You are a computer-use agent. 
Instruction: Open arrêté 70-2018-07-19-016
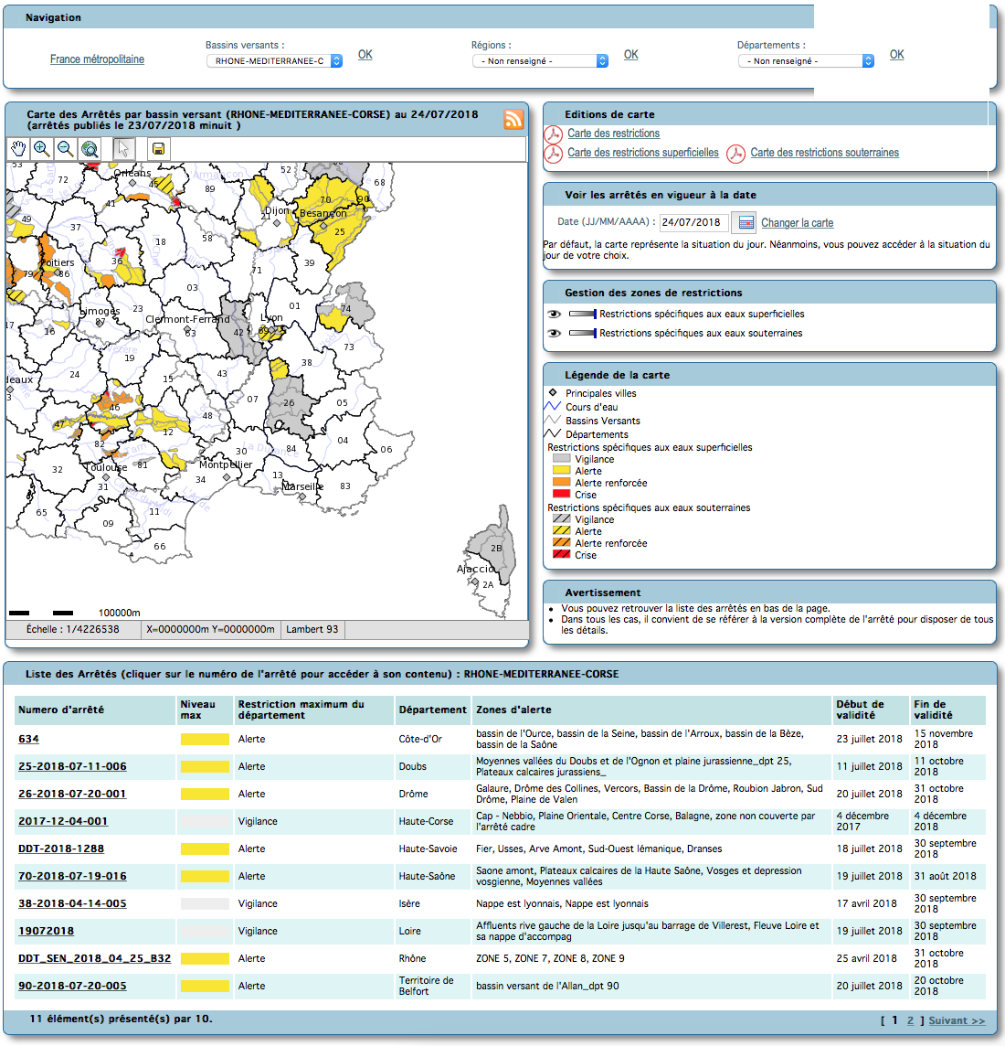click(x=72, y=876)
